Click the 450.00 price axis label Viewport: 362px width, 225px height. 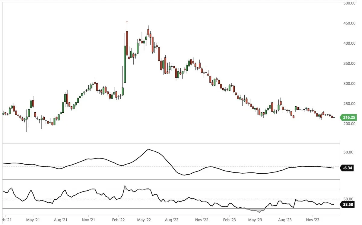(x=349, y=23)
